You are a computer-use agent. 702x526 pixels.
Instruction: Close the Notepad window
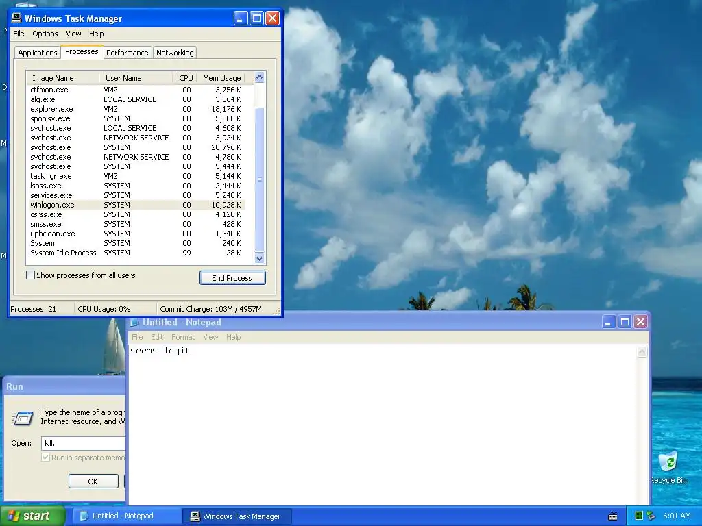click(x=641, y=322)
